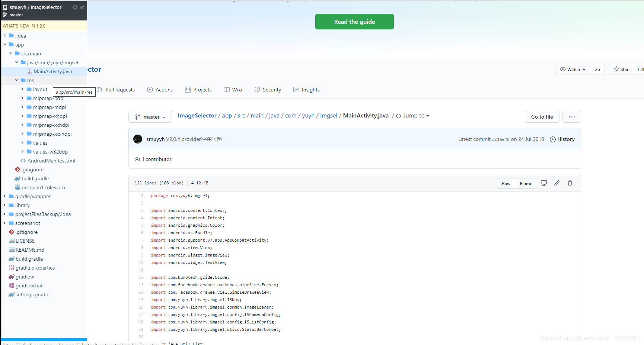Click the README.md file icon
Viewport: 644px width, 345px height.
[12, 250]
